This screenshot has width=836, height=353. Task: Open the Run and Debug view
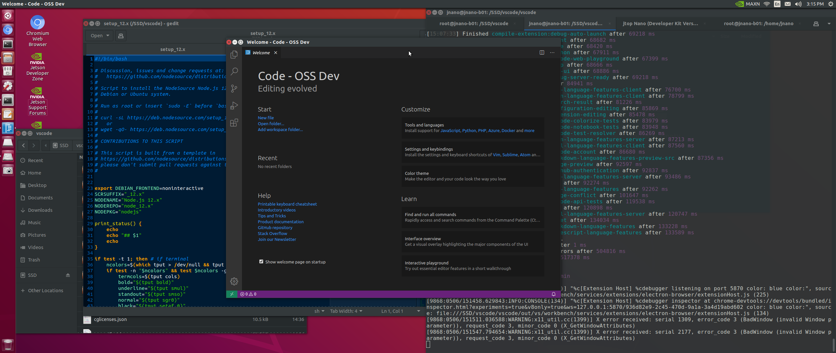(234, 106)
